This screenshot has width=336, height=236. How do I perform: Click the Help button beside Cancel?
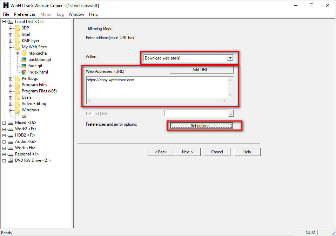(247, 152)
